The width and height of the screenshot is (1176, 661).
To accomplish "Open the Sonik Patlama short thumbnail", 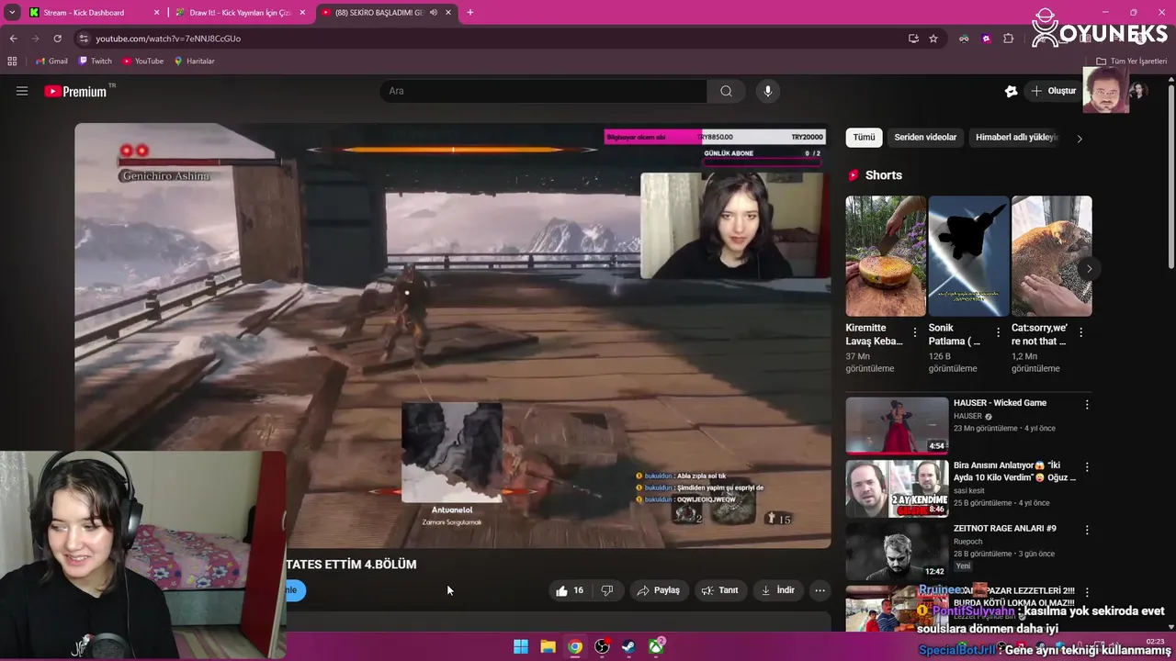I will (968, 255).
